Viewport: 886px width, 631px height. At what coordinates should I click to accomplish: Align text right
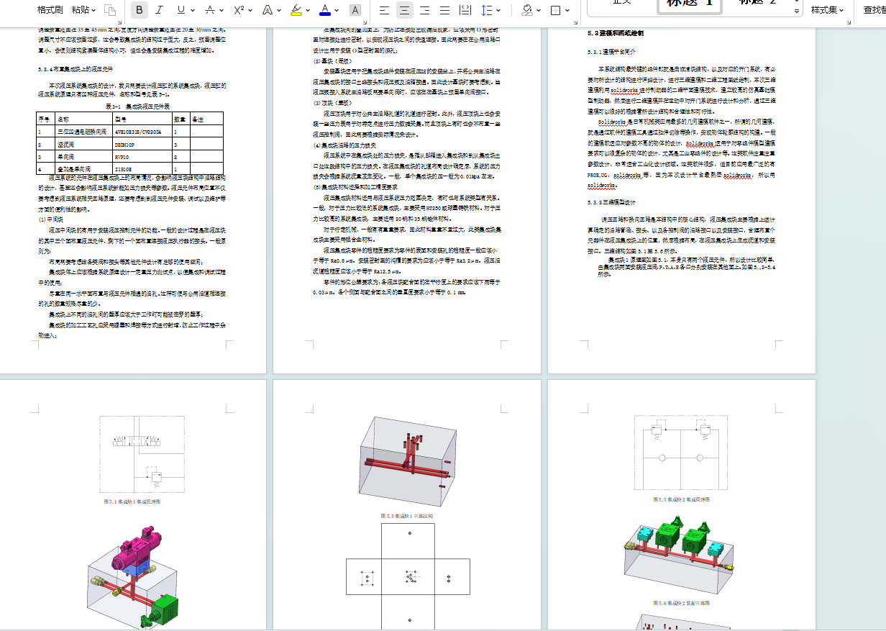pyautogui.click(x=424, y=10)
